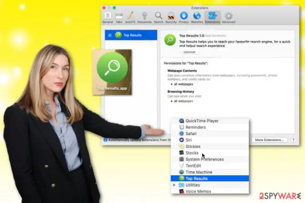This screenshot has height=203, width=305.
Task: Open the Security preferences pane
Action: pyautogui.click(x=171, y=18)
